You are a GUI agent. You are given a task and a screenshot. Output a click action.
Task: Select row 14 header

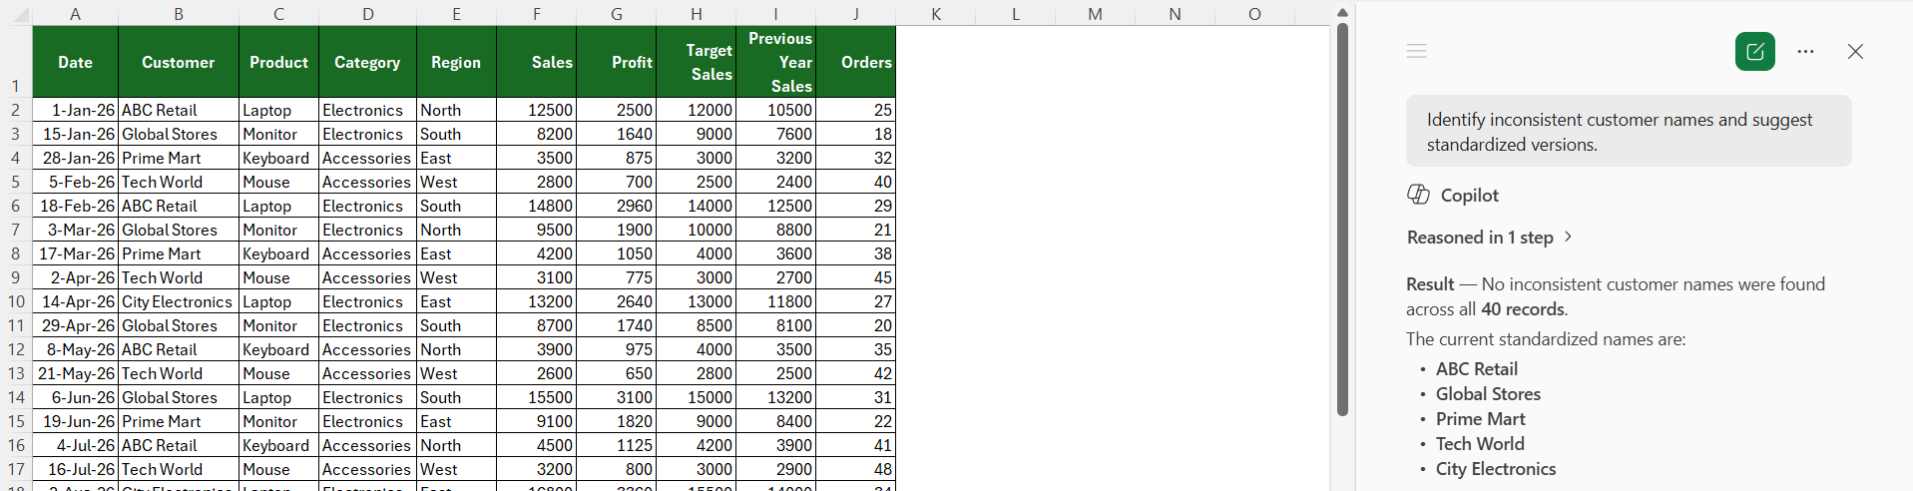point(16,397)
